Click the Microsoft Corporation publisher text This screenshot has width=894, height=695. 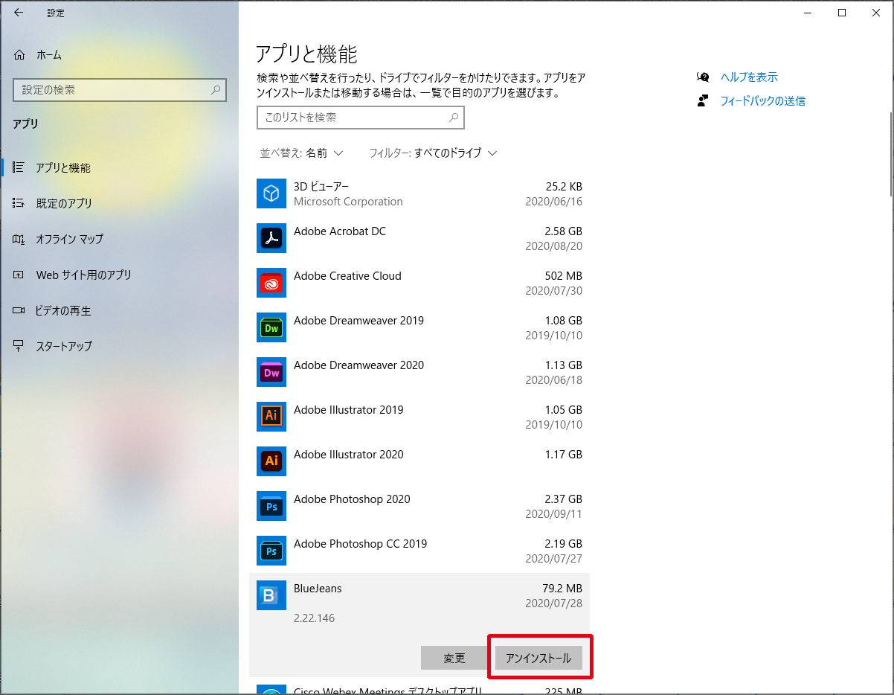(x=348, y=202)
